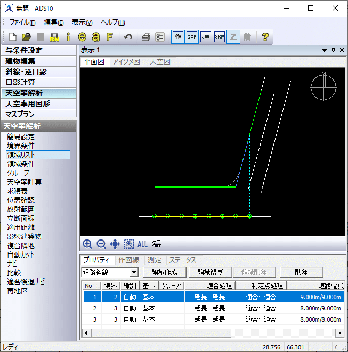The width and height of the screenshot is (348, 352).
Task: Expand the 斜線・逆日影 section
Action: tap(38, 72)
